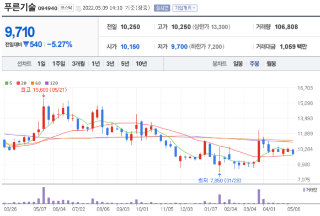Viewport: 320px width, 216px height.
Task: Click the 05/07 date axis label
Action: click(x=40, y=209)
